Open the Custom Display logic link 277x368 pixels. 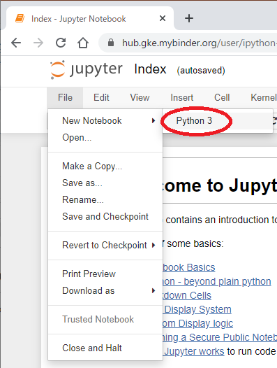click(x=198, y=323)
